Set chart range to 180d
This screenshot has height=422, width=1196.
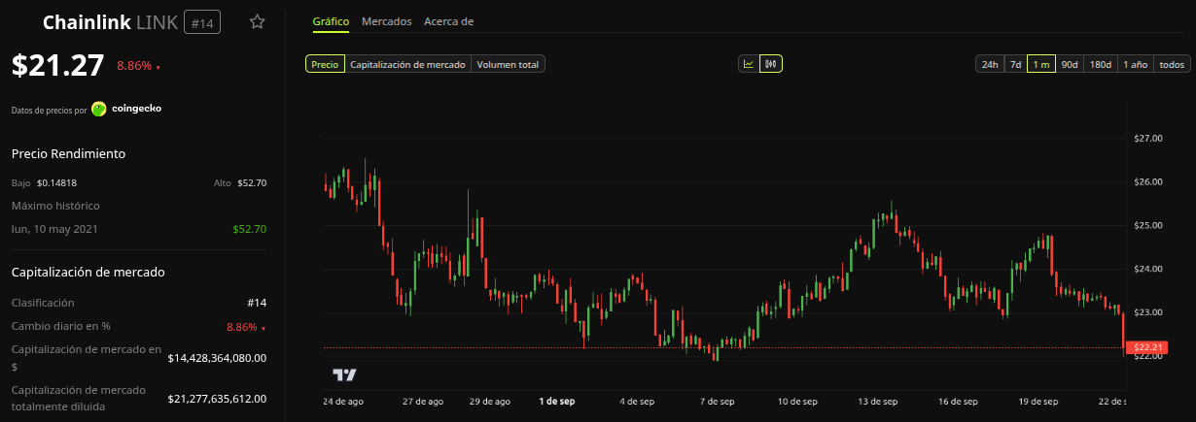[x=1101, y=64]
